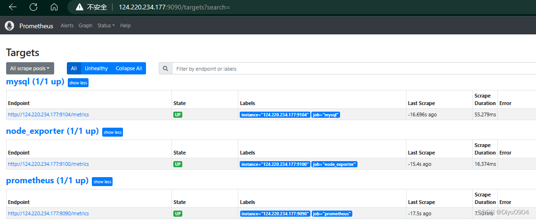Click the 16.374ms scrape duration value
Screen dimensions: 536x220
point(485,164)
